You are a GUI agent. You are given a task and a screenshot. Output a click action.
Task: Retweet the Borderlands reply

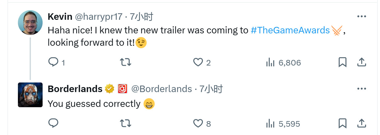click(x=125, y=124)
